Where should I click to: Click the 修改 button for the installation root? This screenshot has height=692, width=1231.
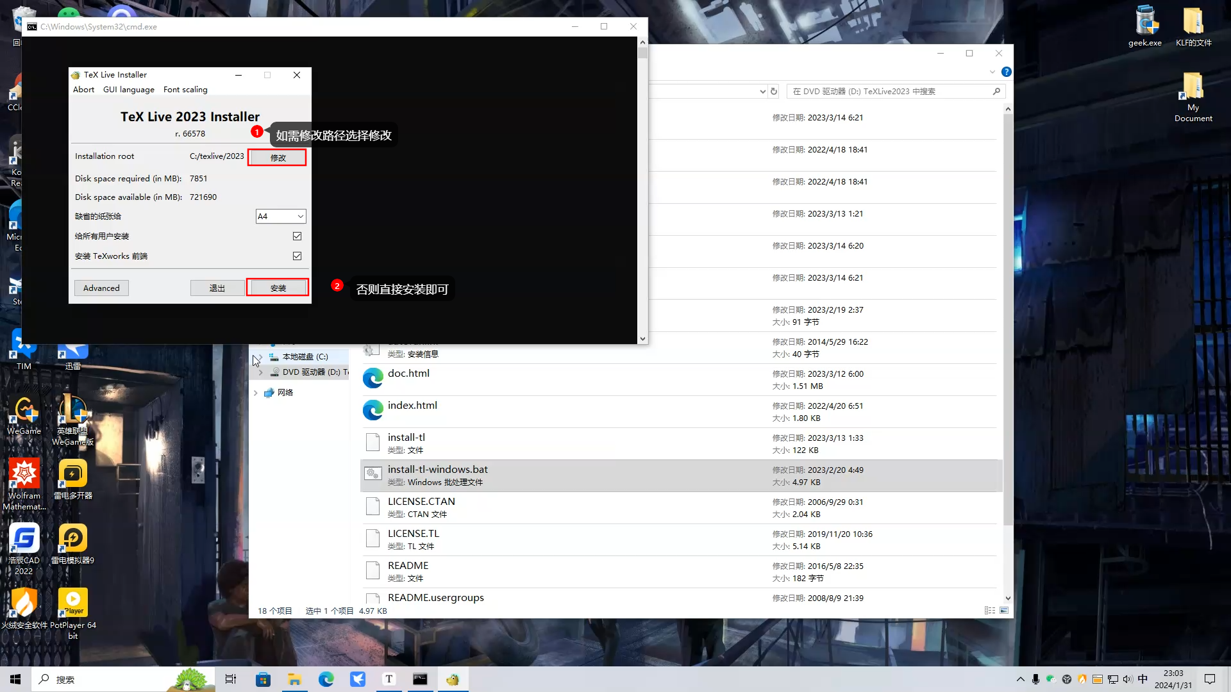point(277,158)
